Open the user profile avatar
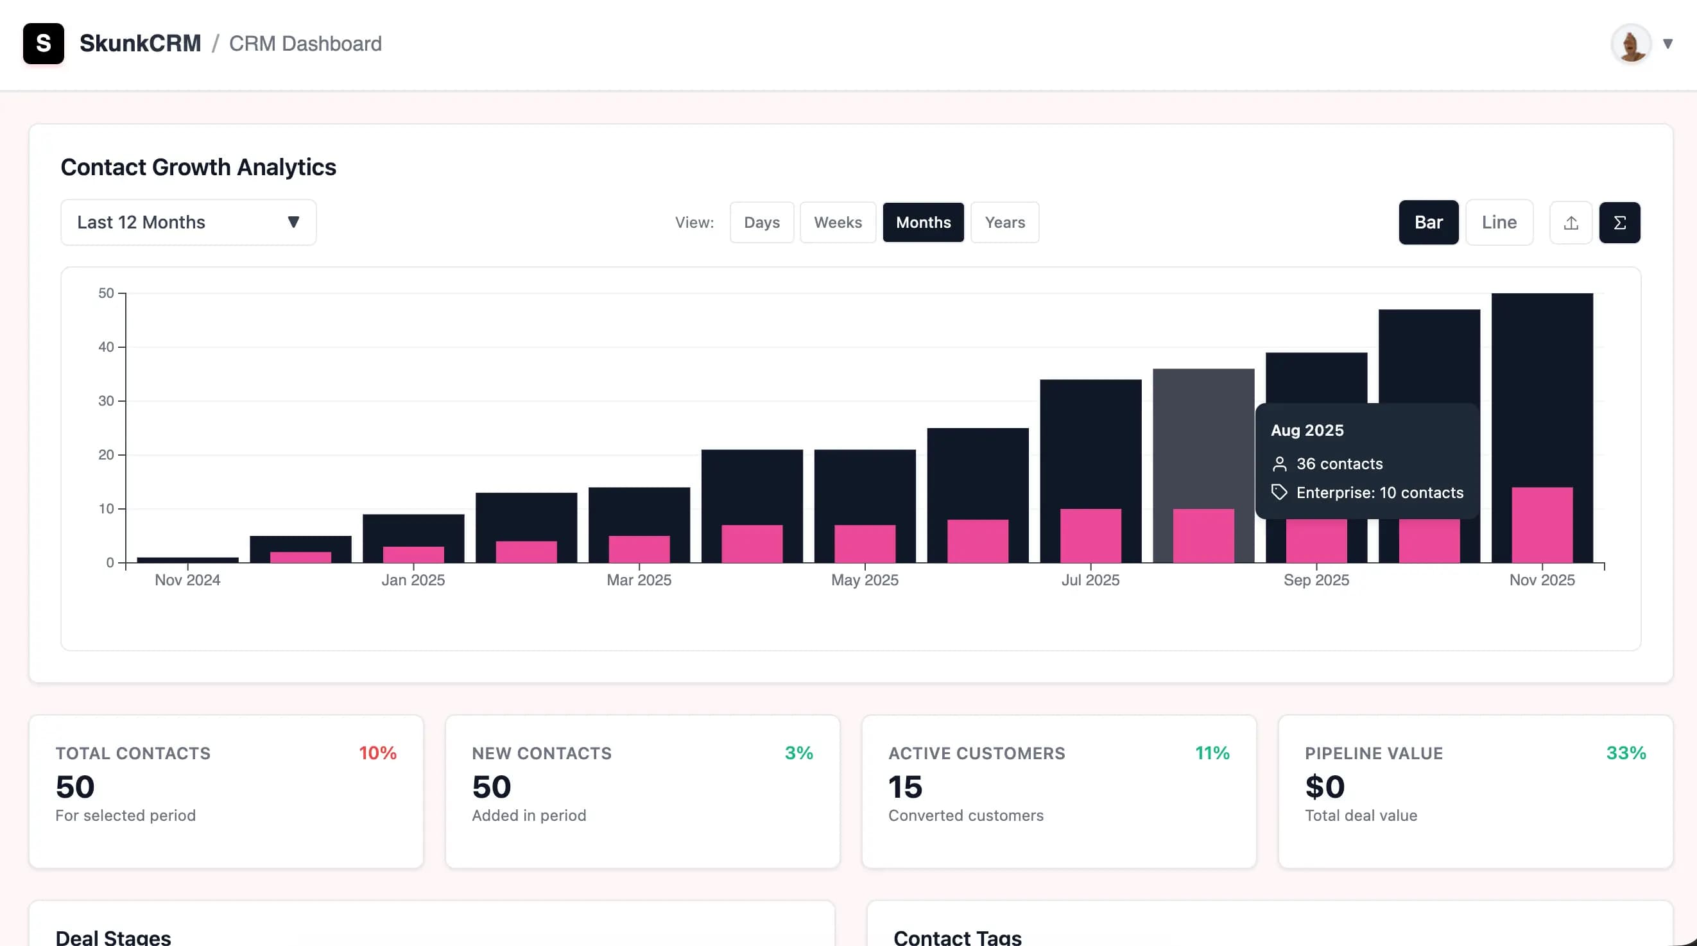 click(x=1630, y=44)
